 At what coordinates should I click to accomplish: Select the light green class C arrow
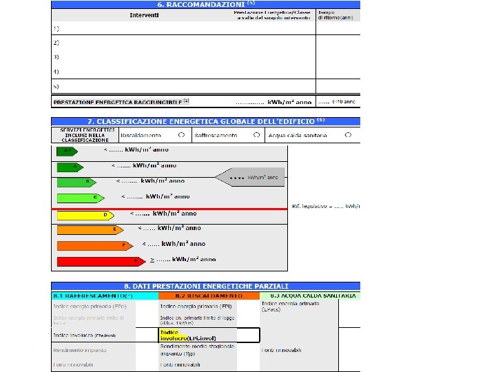click(x=81, y=198)
